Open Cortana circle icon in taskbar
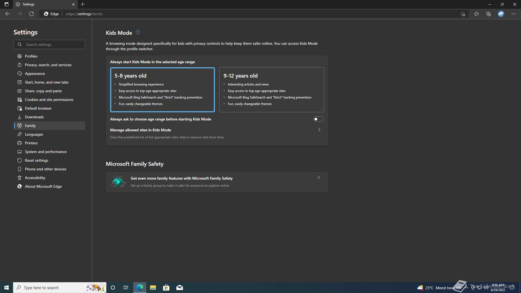 pos(113,288)
